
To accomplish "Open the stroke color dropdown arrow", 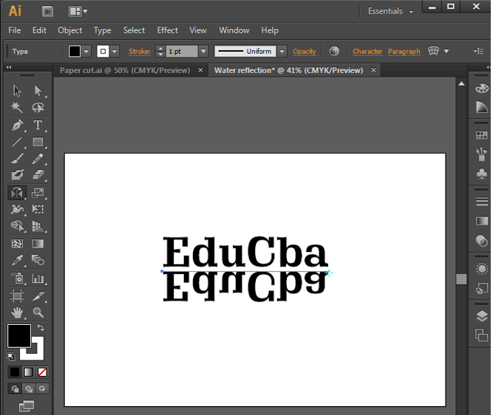I will 115,52.
